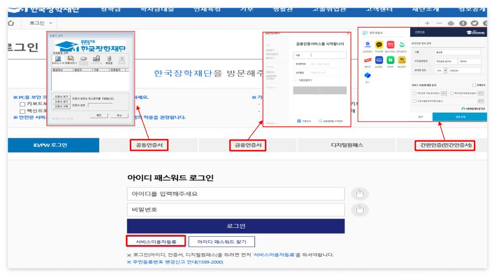This screenshot has height=276, width=495.
Task: Select the Toss certificate icon
Action: [367, 75]
